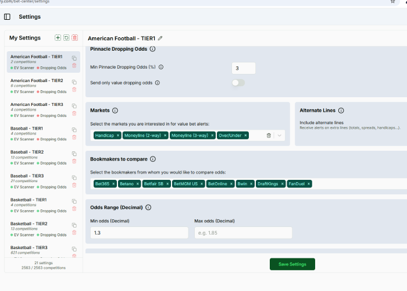Expand the Markets selection dropdown
407x291 pixels.
tap(279, 136)
